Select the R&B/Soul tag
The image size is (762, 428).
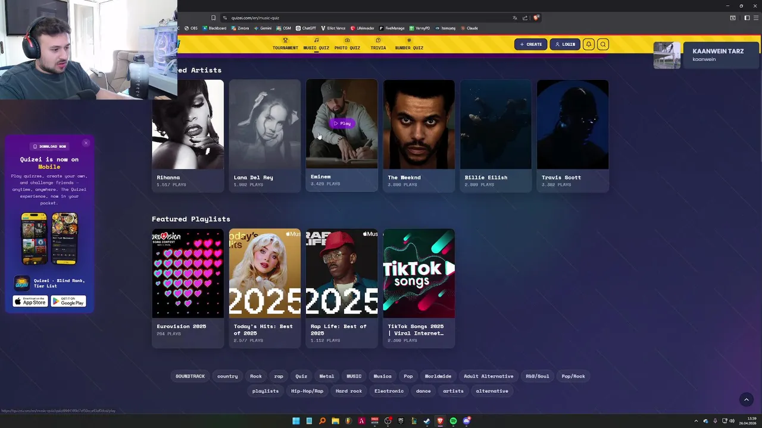(538, 376)
